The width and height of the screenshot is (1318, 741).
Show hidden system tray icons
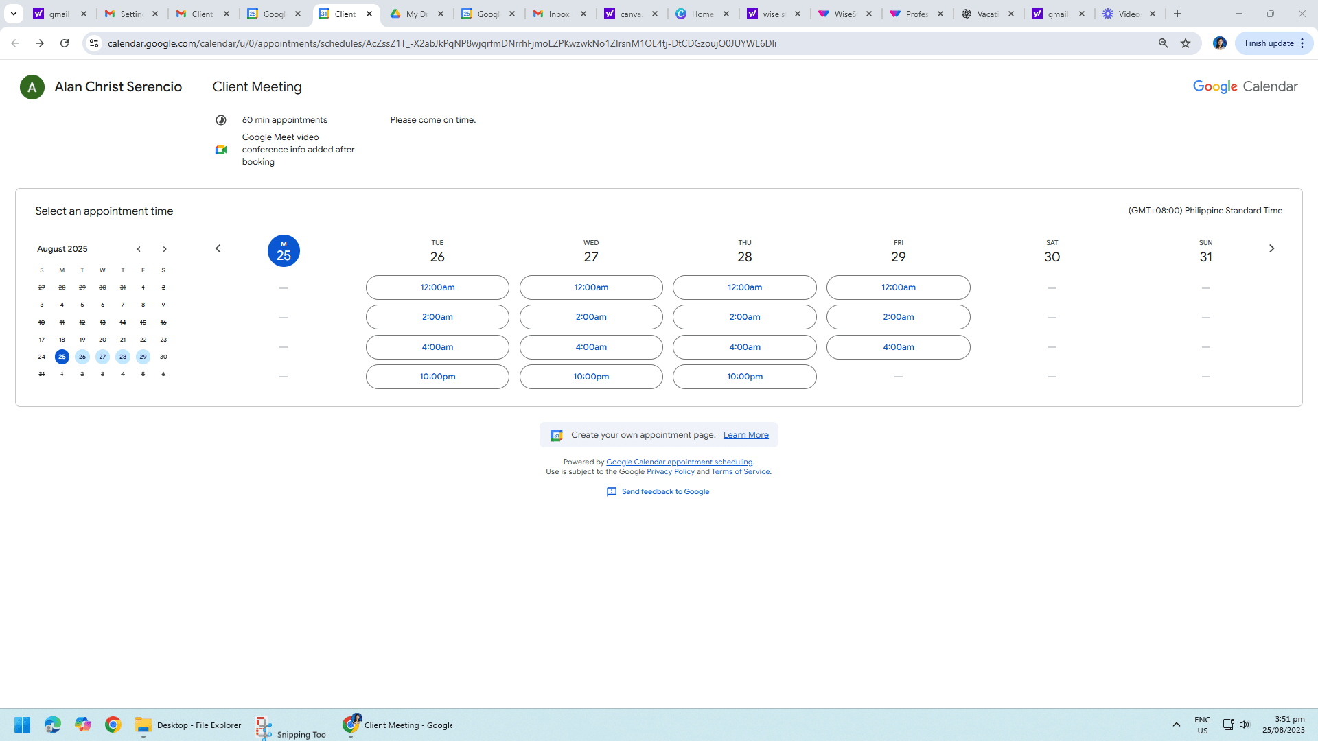pyautogui.click(x=1177, y=725)
